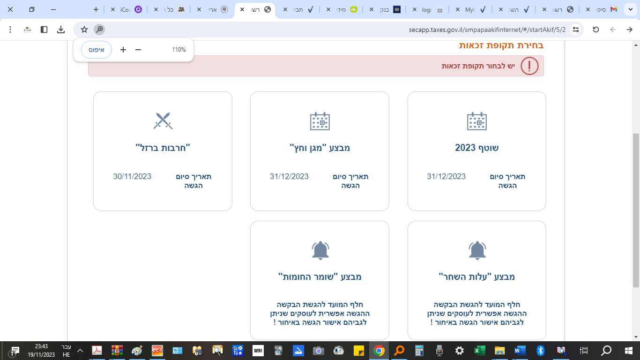This screenshot has width=640, height=360.
Task: Open Excel from the taskbar
Action: tap(479, 351)
